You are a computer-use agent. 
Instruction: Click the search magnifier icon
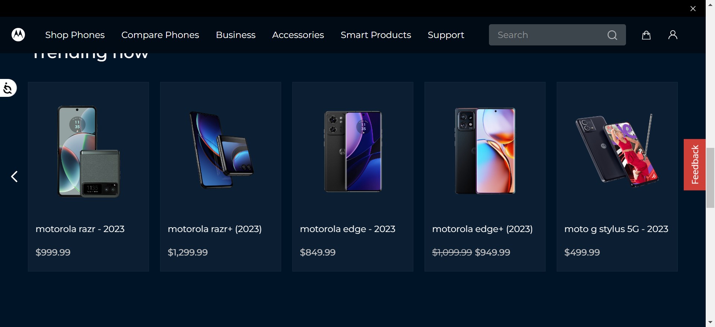pos(612,35)
